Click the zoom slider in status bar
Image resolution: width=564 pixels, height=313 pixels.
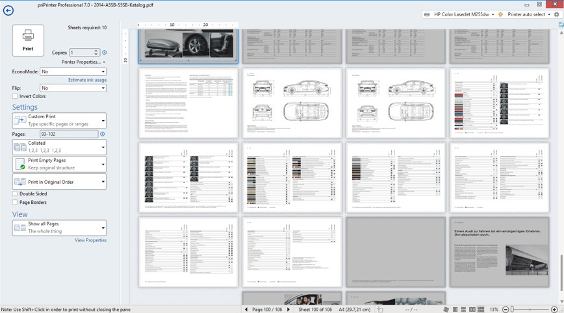click(530, 310)
